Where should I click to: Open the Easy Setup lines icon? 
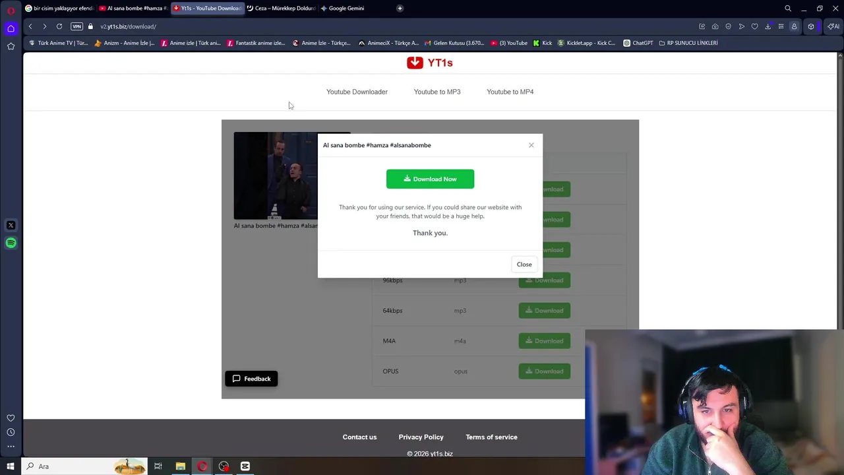point(781,26)
